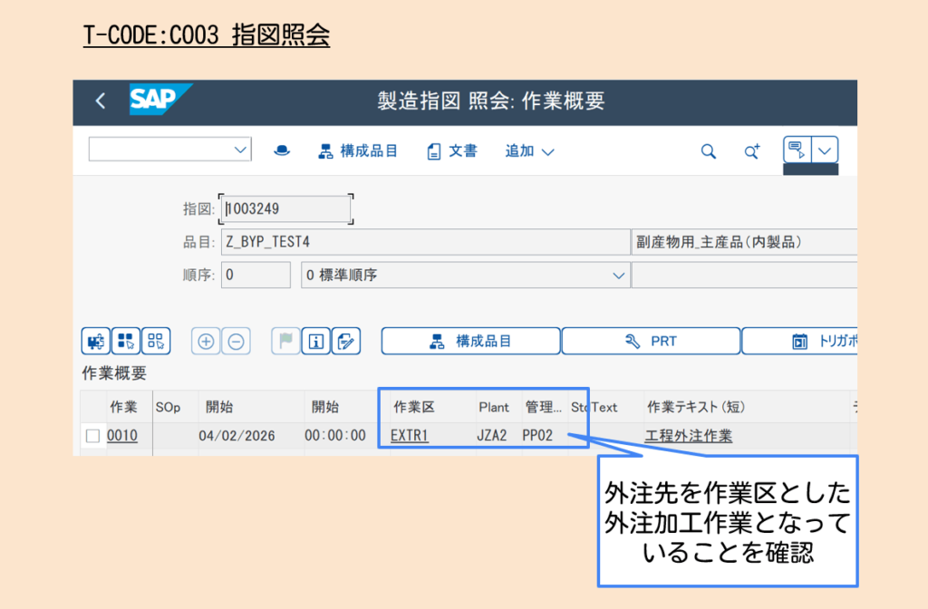Expand the 追加 menu

point(529,150)
